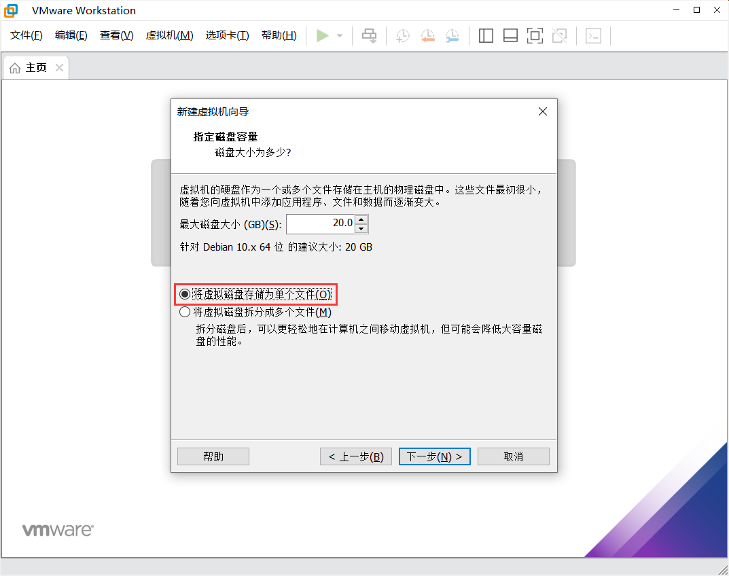The width and height of the screenshot is (729, 576).
Task: Send Ctrl+Alt+Del using the monitor icon
Action: [369, 35]
